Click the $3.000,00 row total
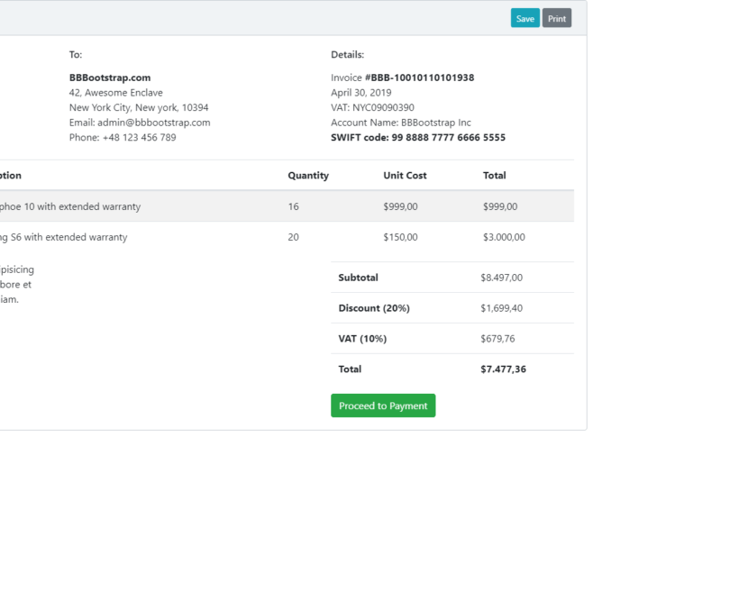This screenshot has height=593, width=748. (x=504, y=237)
